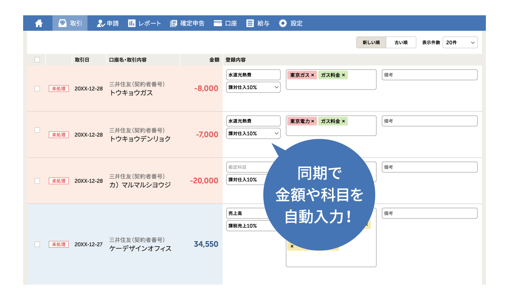Click the 確定申告 document icon
The width and height of the screenshot is (509, 300).
point(174,23)
